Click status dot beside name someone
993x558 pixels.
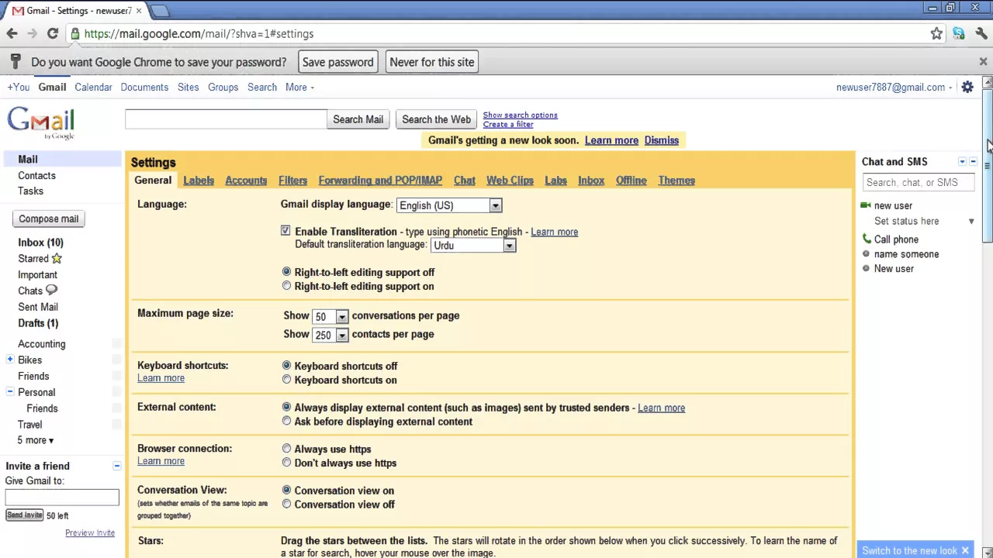(x=867, y=253)
